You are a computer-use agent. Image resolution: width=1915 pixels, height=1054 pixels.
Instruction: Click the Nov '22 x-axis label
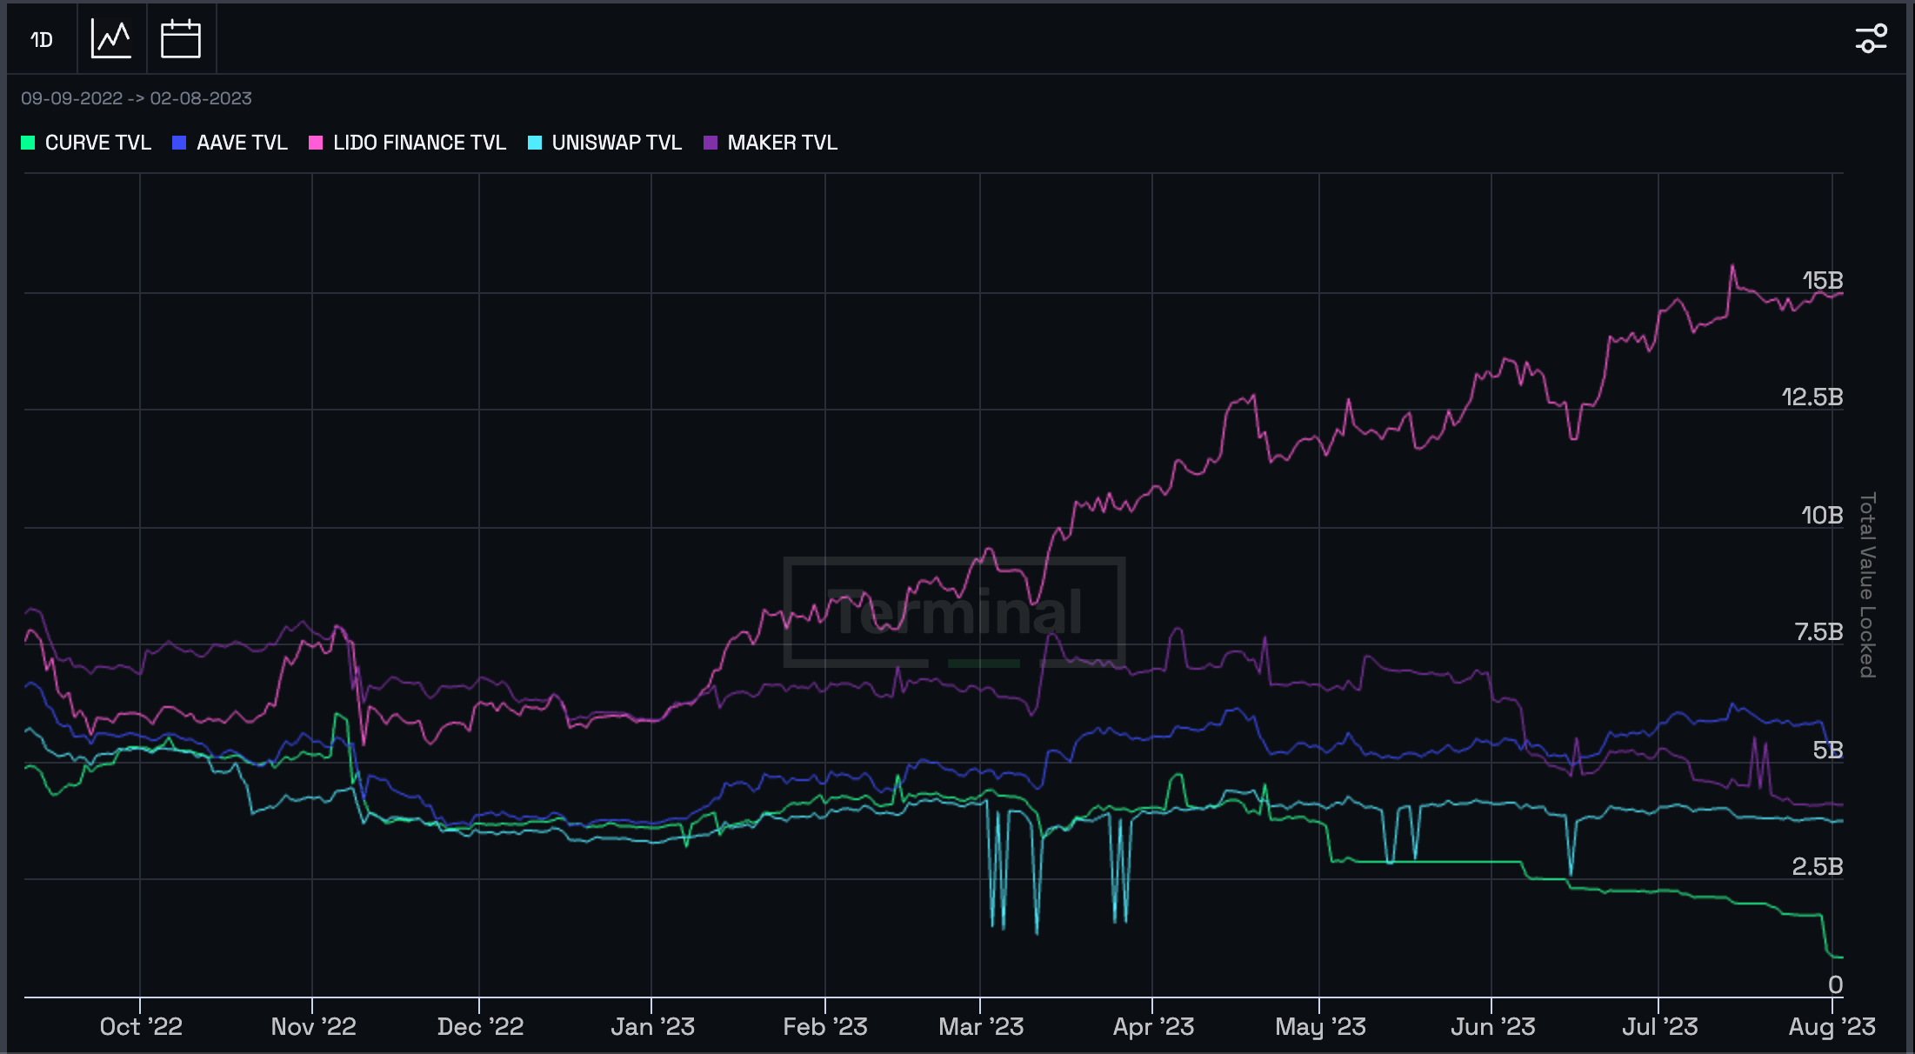pyautogui.click(x=313, y=1027)
